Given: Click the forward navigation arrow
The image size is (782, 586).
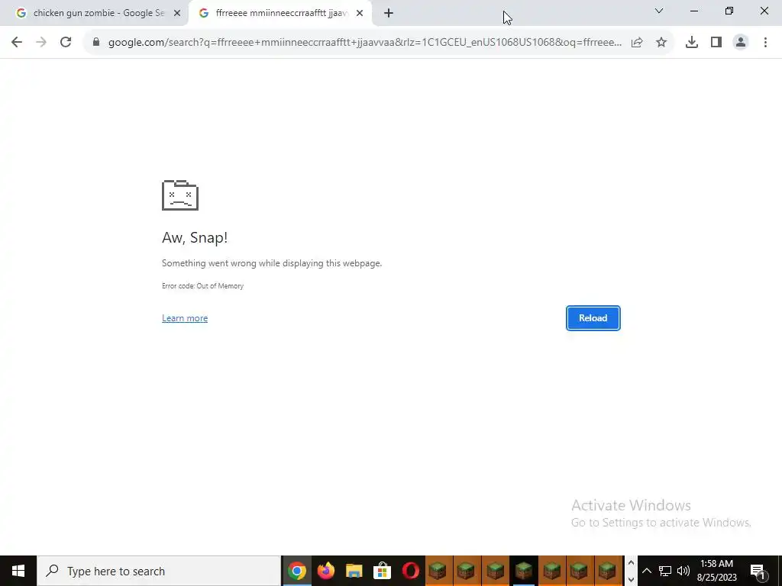Looking at the screenshot, I should (41, 43).
